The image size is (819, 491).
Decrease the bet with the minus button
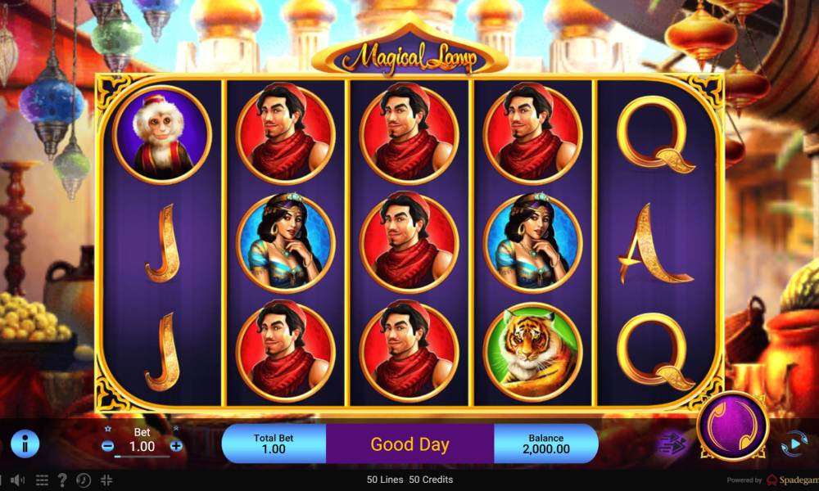coord(107,446)
